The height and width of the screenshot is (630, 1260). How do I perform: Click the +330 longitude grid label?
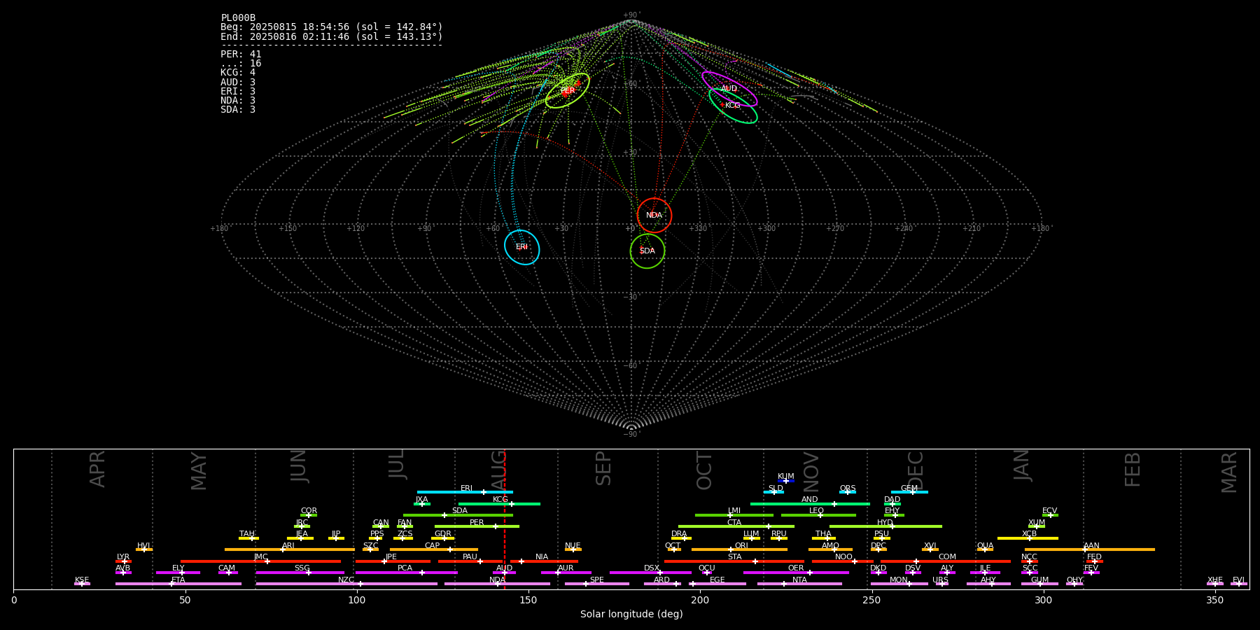coord(698,229)
